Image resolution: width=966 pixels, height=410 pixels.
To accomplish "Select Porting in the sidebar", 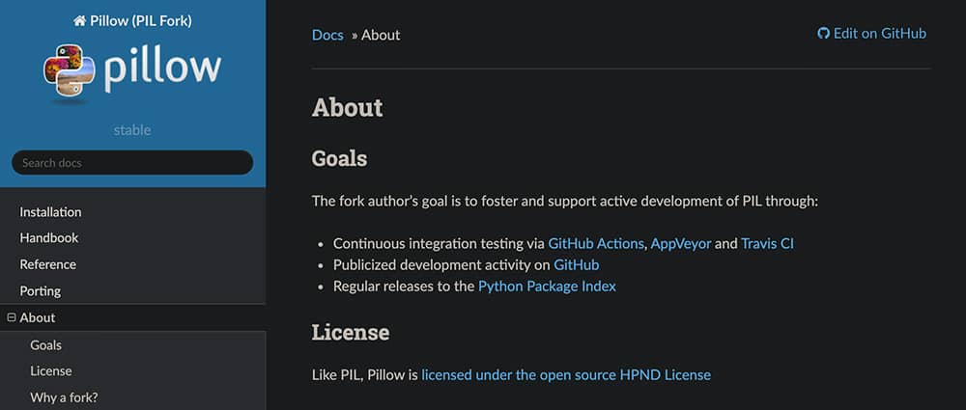I will click(40, 290).
